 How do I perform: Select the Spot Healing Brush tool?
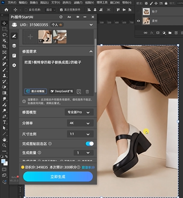(4, 64)
